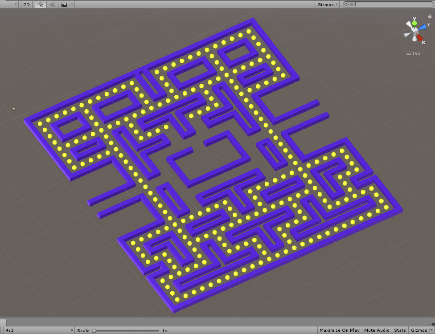Click the Scale slider handle
Viewport: 435px width, 334px height.
(x=95, y=330)
